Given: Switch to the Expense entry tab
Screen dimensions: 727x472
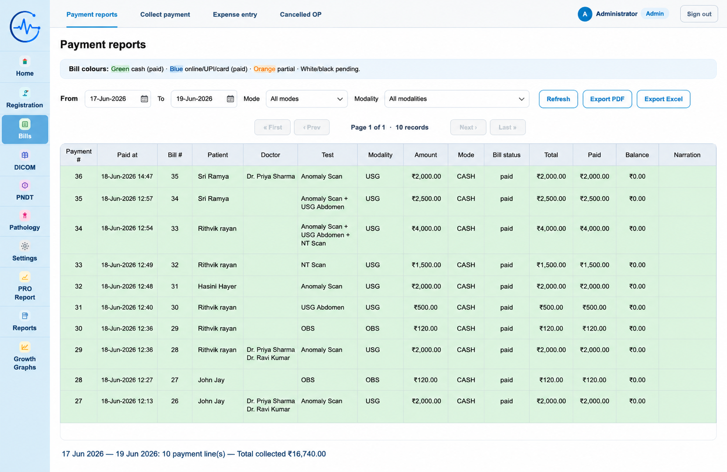Looking at the screenshot, I should (235, 14).
